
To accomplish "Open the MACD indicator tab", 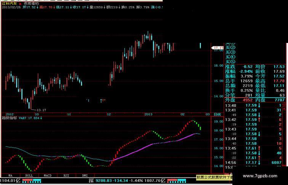I will pyautogui.click(x=48, y=176).
